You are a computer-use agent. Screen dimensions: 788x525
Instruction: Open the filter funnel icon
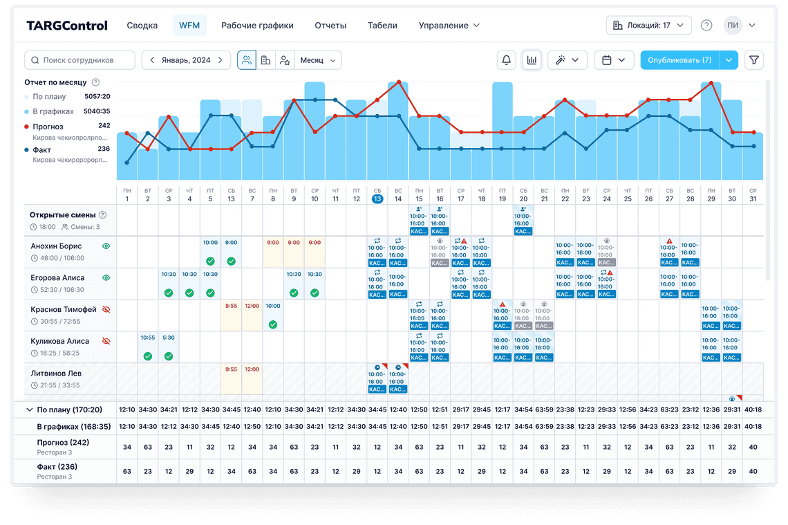754,60
